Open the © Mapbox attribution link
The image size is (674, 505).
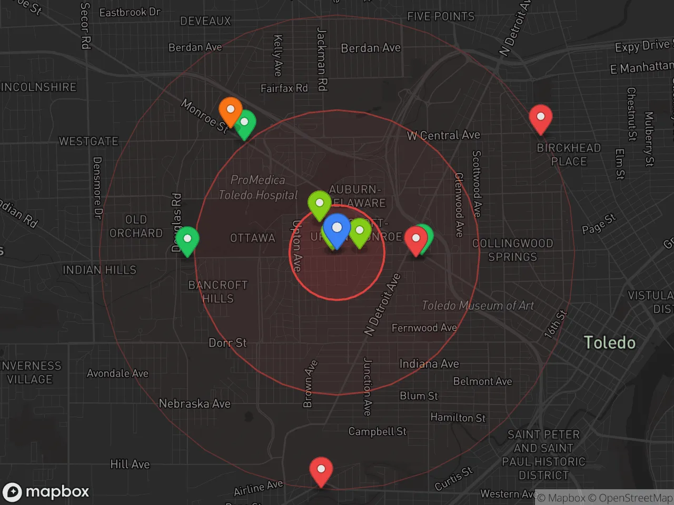pyautogui.click(x=561, y=498)
